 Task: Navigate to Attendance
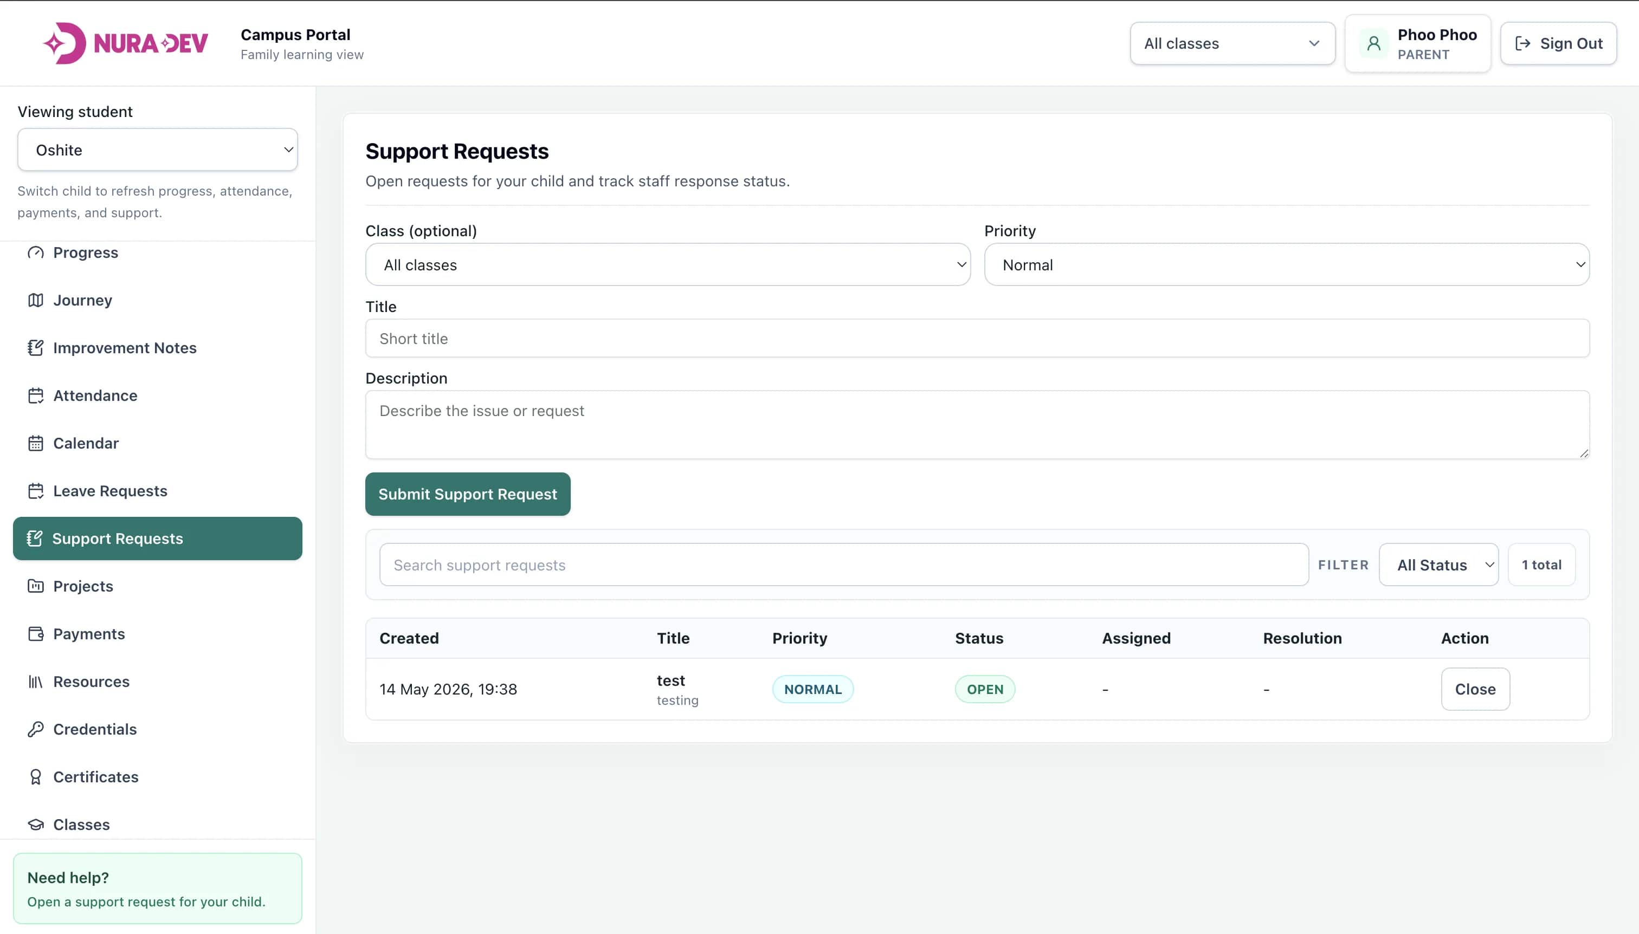click(x=158, y=396)
